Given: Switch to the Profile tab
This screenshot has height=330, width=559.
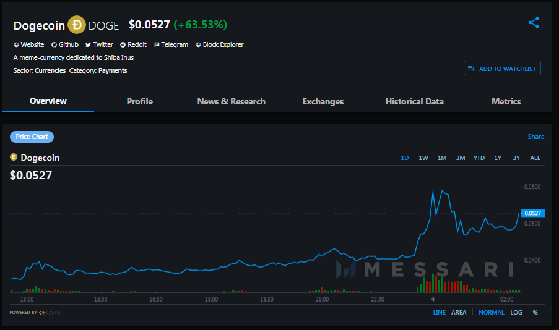Looking at the screenshot, I should coord(140,101).
